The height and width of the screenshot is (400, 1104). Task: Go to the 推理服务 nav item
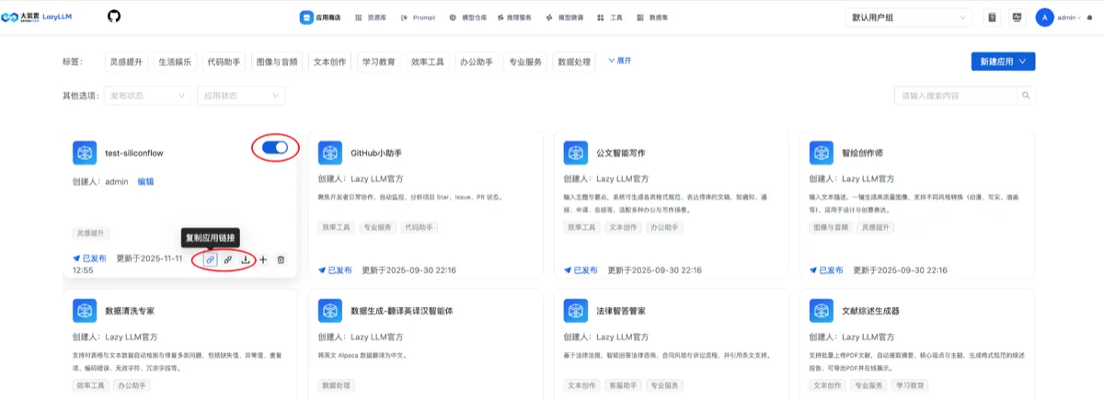(516, 17)
